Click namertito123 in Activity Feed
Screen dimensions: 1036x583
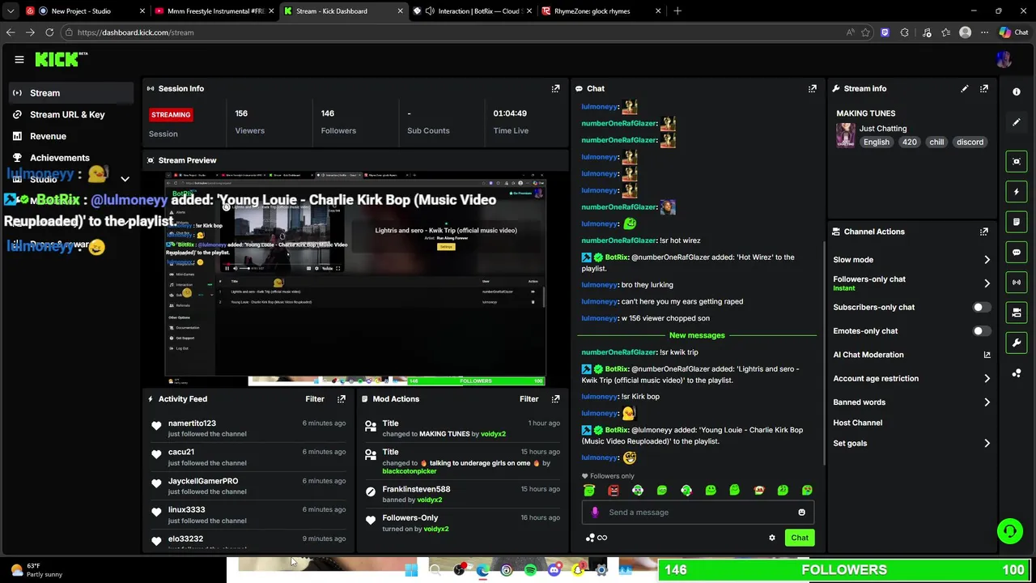point(192,423)
